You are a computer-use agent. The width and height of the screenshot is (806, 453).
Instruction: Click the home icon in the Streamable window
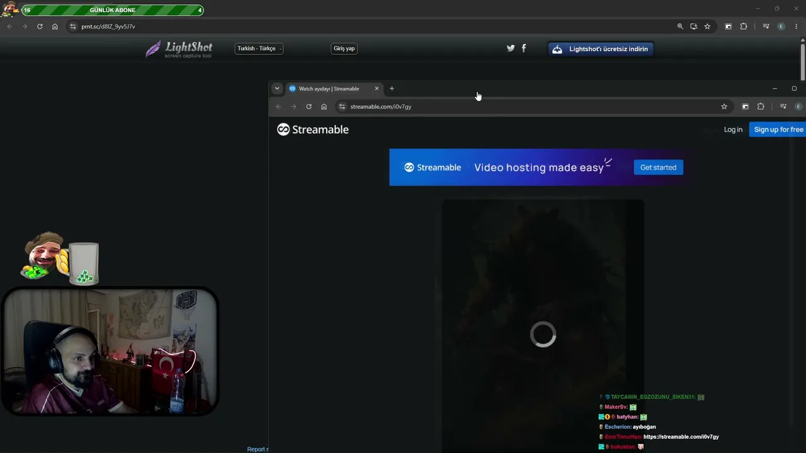click(x=324, y=106)
